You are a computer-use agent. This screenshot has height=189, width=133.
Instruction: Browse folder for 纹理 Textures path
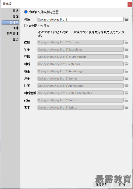point(126,42)
